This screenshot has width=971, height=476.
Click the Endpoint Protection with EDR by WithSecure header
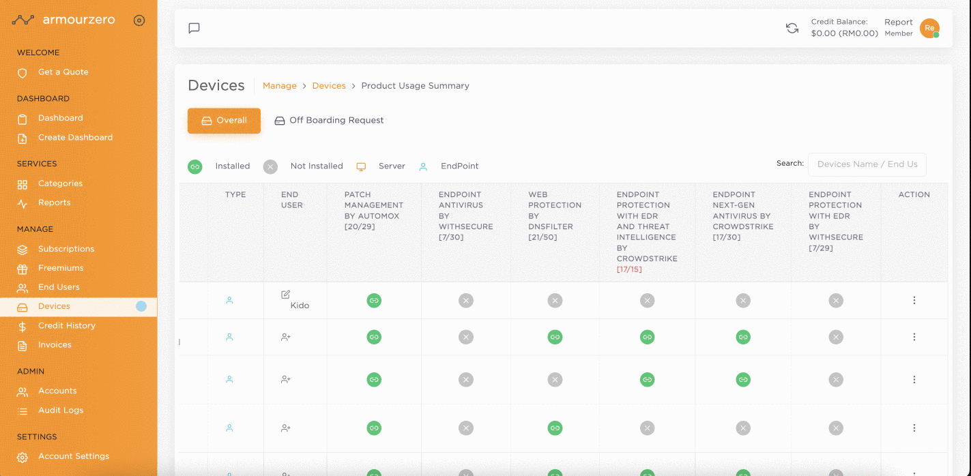point(836,222)
